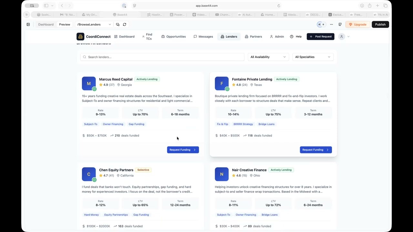413x232 pixels.
Task: Open the All Availability dropdown
Action: (268, 57)
